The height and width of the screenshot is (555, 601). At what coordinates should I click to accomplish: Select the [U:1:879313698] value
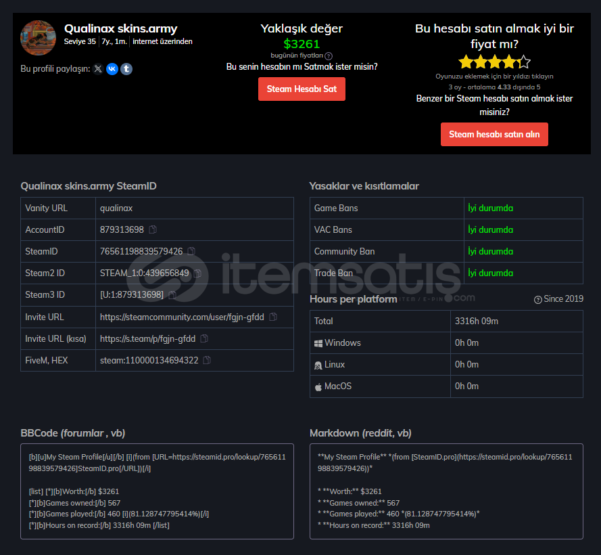[x=132, y=295]
